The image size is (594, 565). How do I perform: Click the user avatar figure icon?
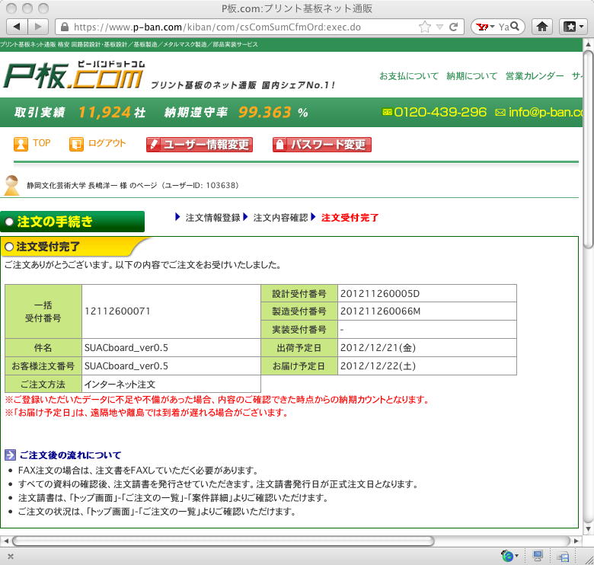[x=11, y=185]
